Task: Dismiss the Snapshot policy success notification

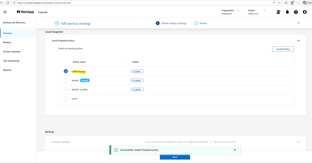Action: (235, 150)
